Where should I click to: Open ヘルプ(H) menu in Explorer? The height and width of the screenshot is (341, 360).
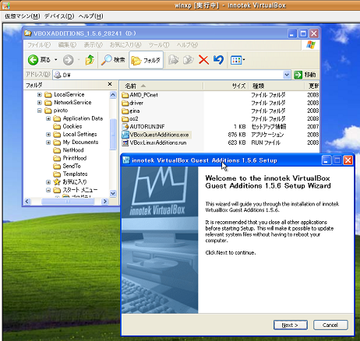[x=187, y=45]
